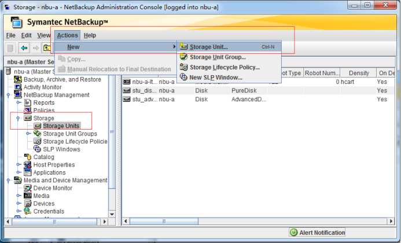Image resolution: width=401 pixels, height=243 pixels.
Task: Click the list pane scroll left arrow
Action: coord(126,221)
